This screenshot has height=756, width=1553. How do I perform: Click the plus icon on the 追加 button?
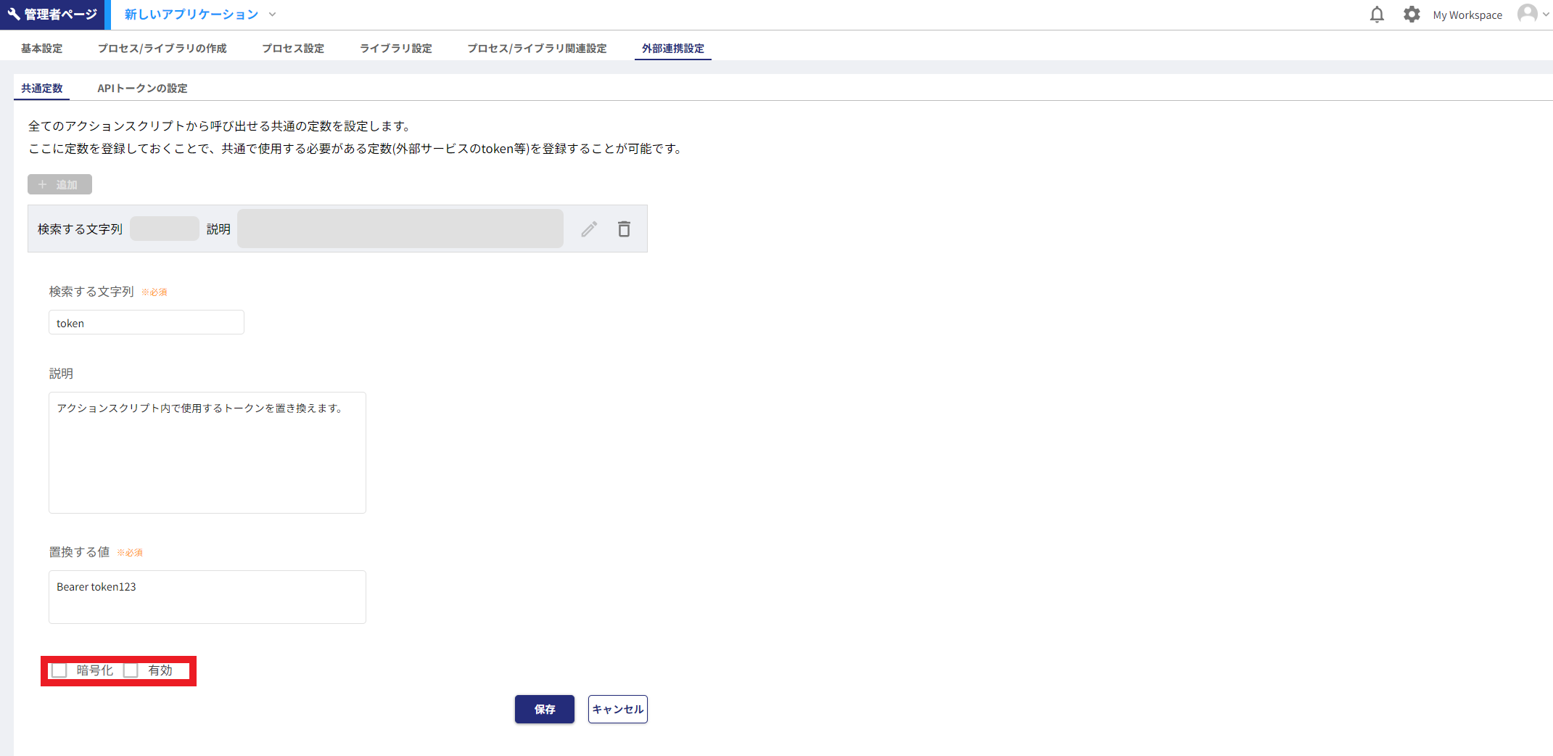click(x=42, y=184)
